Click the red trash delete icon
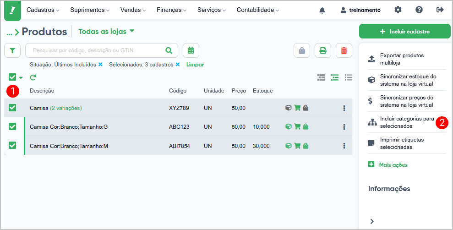This screenshot has height=230, width=453. click(344, 50)
